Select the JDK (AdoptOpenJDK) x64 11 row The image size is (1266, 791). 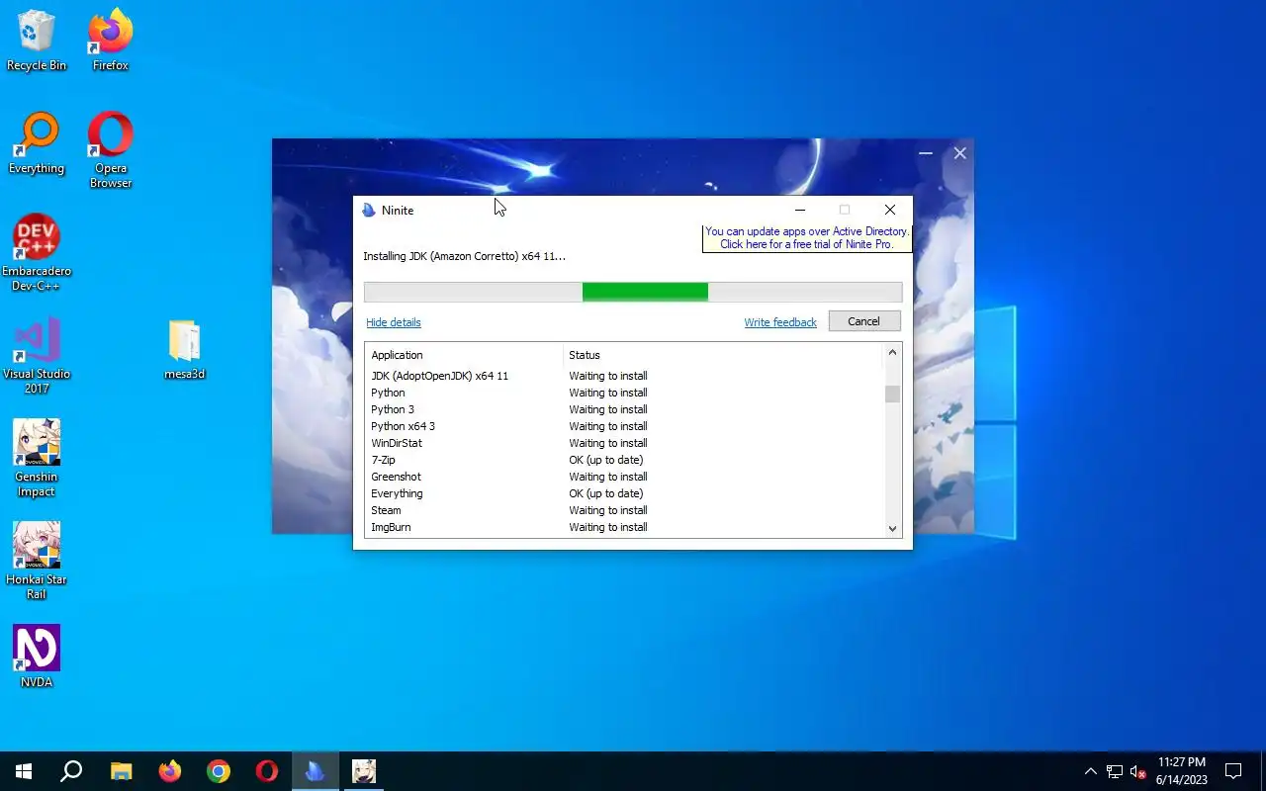(x=623, y=376)
